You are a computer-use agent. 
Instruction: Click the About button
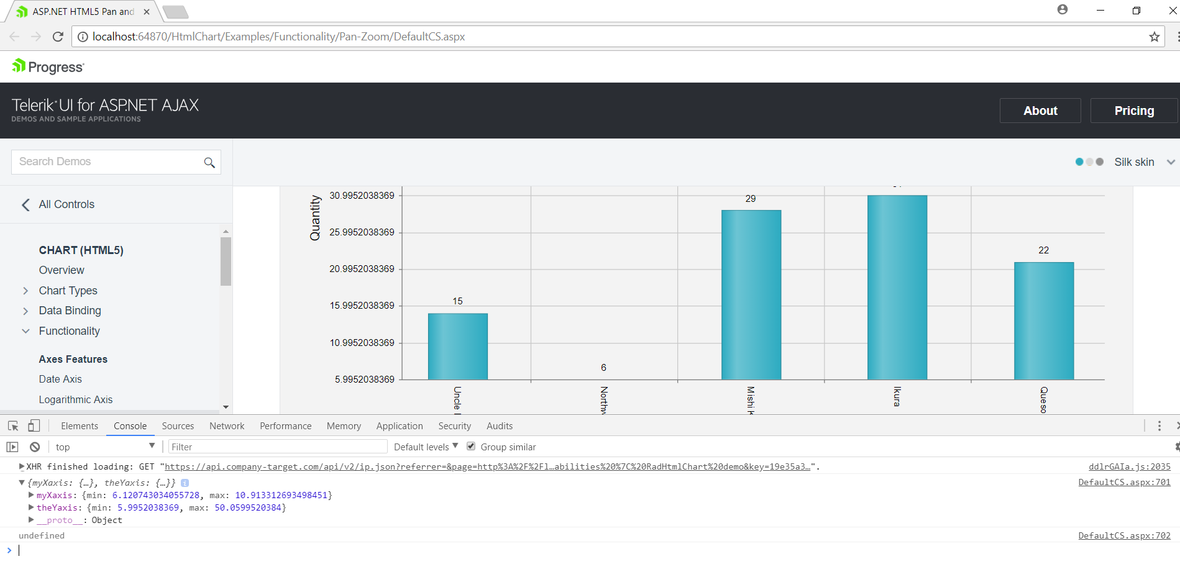tap(1040, 111)
